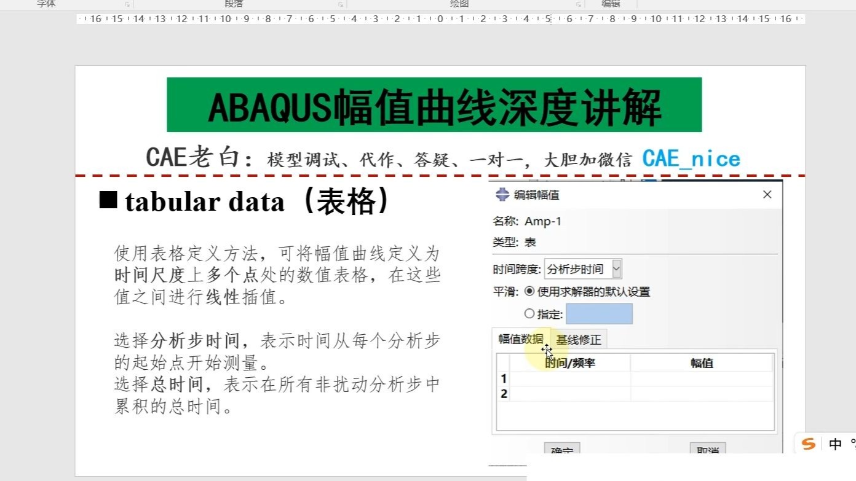856x481 pixels.
Task: Toggle the 中 Chinese input mode indicator
Action: pyautogui.click(x=835, y=444)
